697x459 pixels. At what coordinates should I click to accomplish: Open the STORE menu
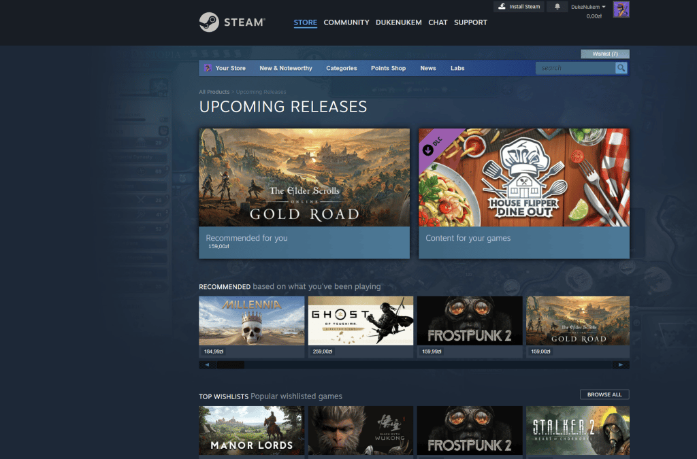pyautogui.click(x=306, y=22)
